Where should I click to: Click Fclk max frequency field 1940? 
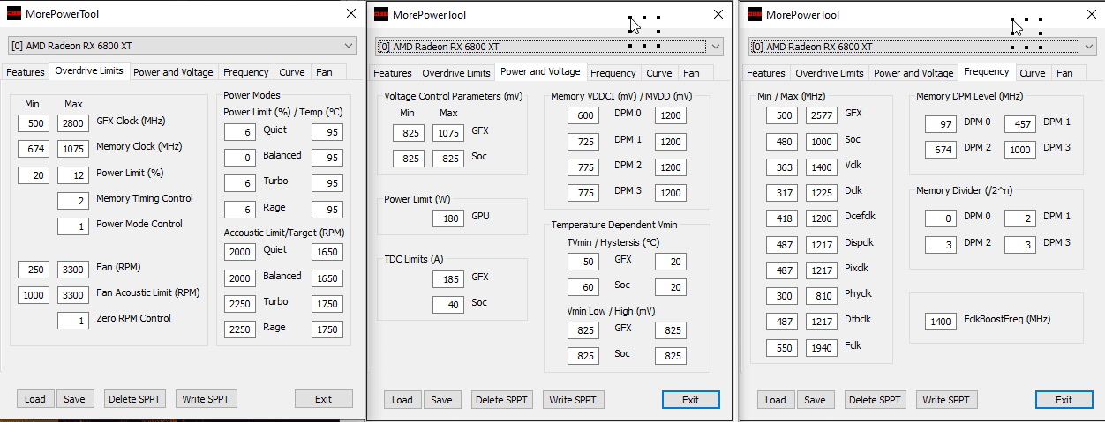(822, 348)
